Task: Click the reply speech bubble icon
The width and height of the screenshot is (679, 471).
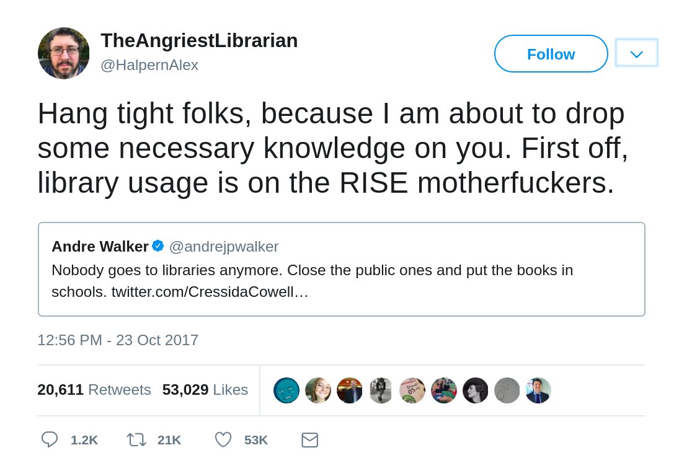Action: click(x=50, y=439)
